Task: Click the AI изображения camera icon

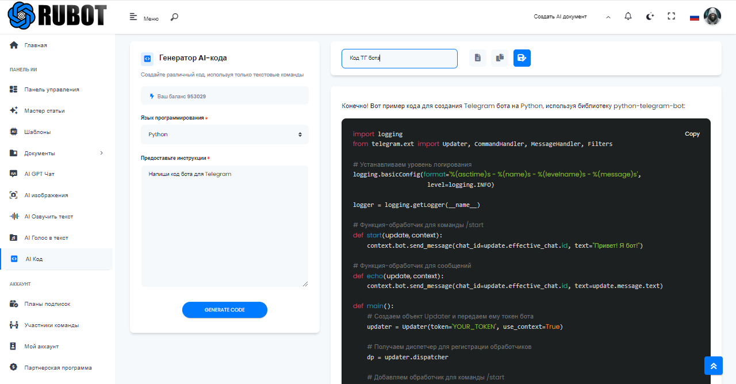Action: tap(14, 195)
